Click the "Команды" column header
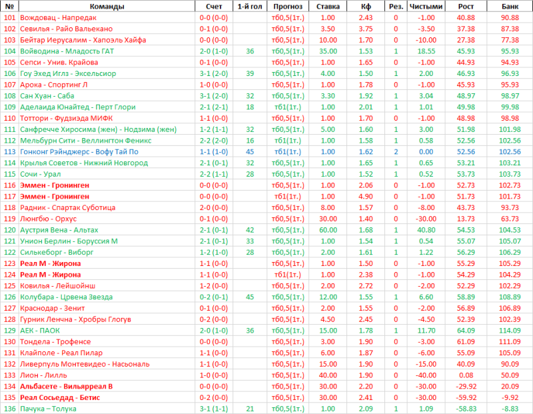This screenshot has width=533, height=414. (105, 6)
